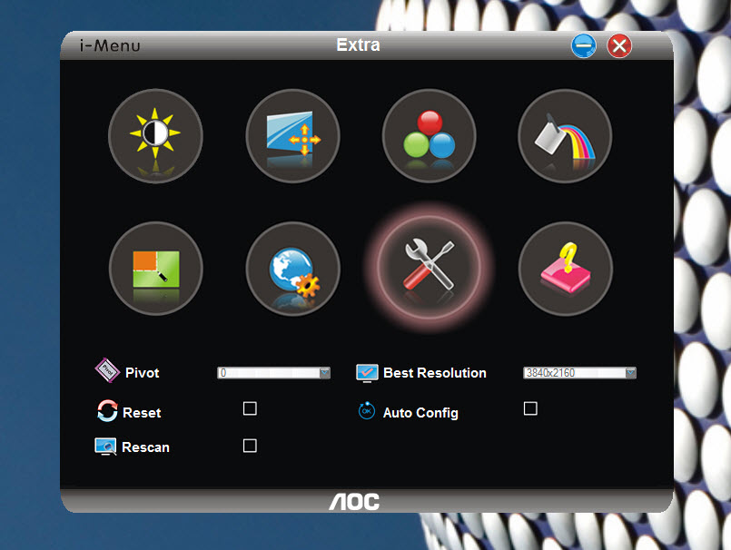Click the Pivot diamond icon

107,370
